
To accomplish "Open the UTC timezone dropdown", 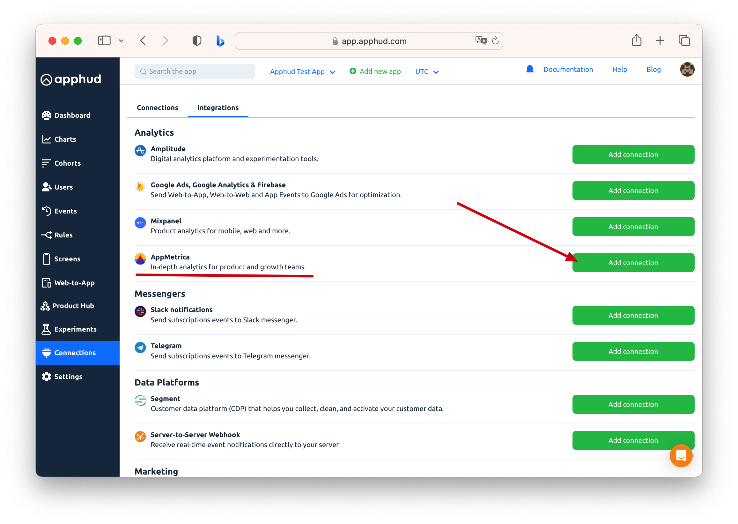I will click(x=426, y=71).
